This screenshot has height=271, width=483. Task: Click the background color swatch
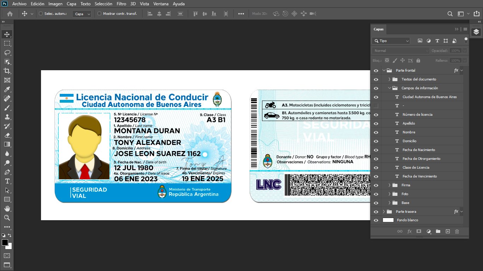coord(10,247)
